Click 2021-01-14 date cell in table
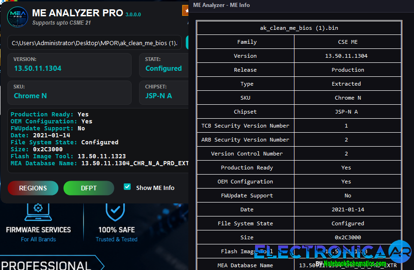This screenshot has width=414, height=270. pos(347,209)
